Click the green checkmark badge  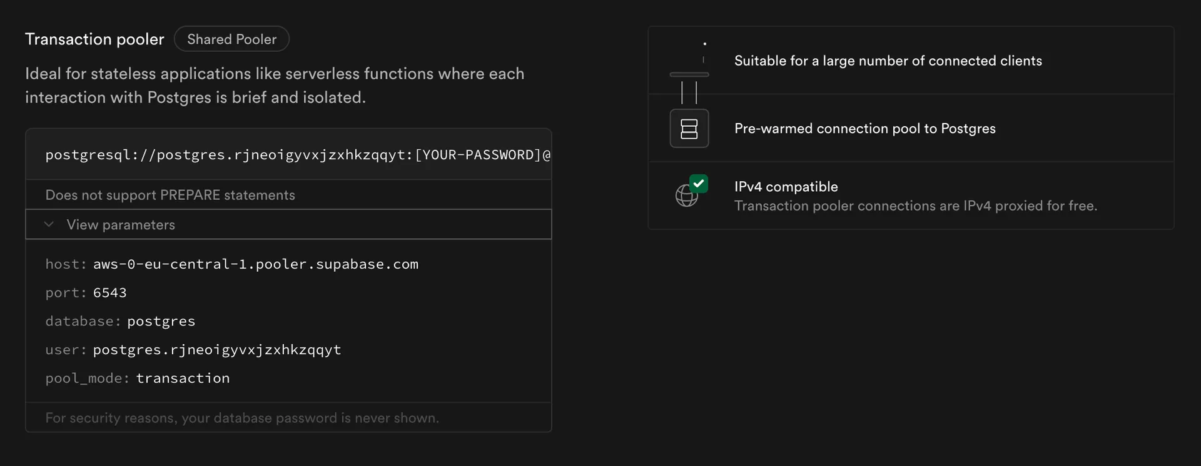point(699,184)
